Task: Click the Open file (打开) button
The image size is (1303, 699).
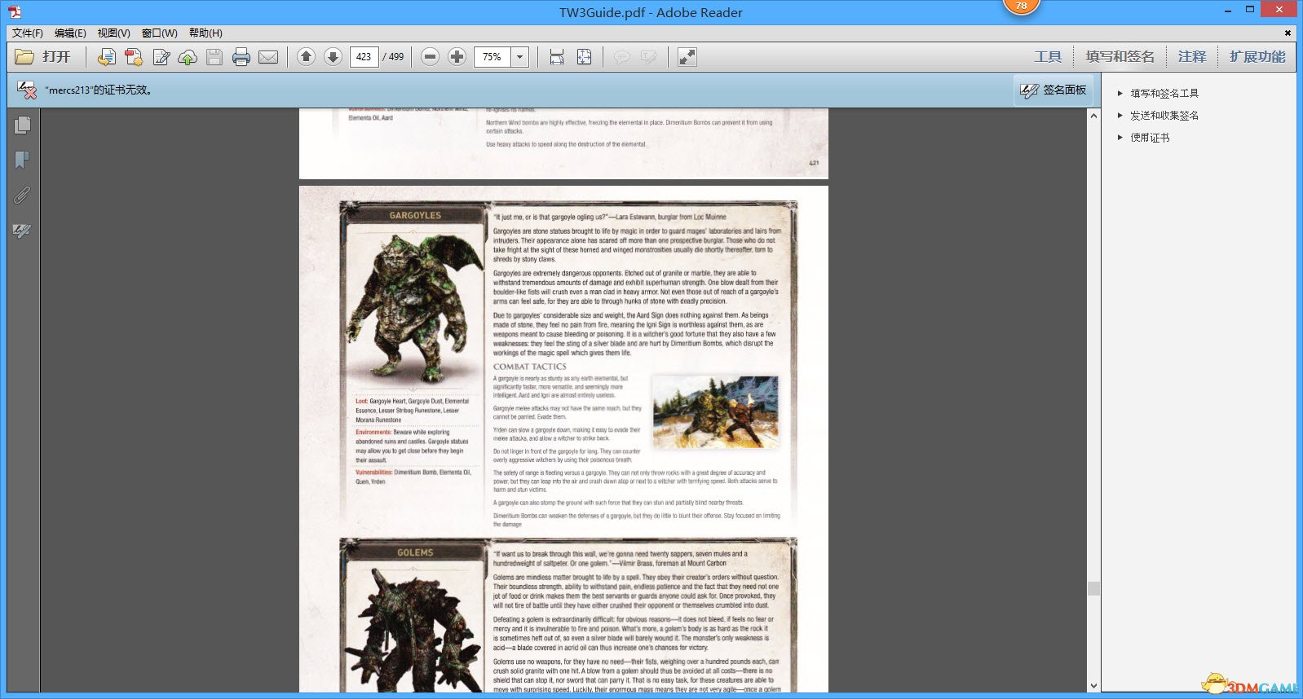Action: tap(43, 57)
